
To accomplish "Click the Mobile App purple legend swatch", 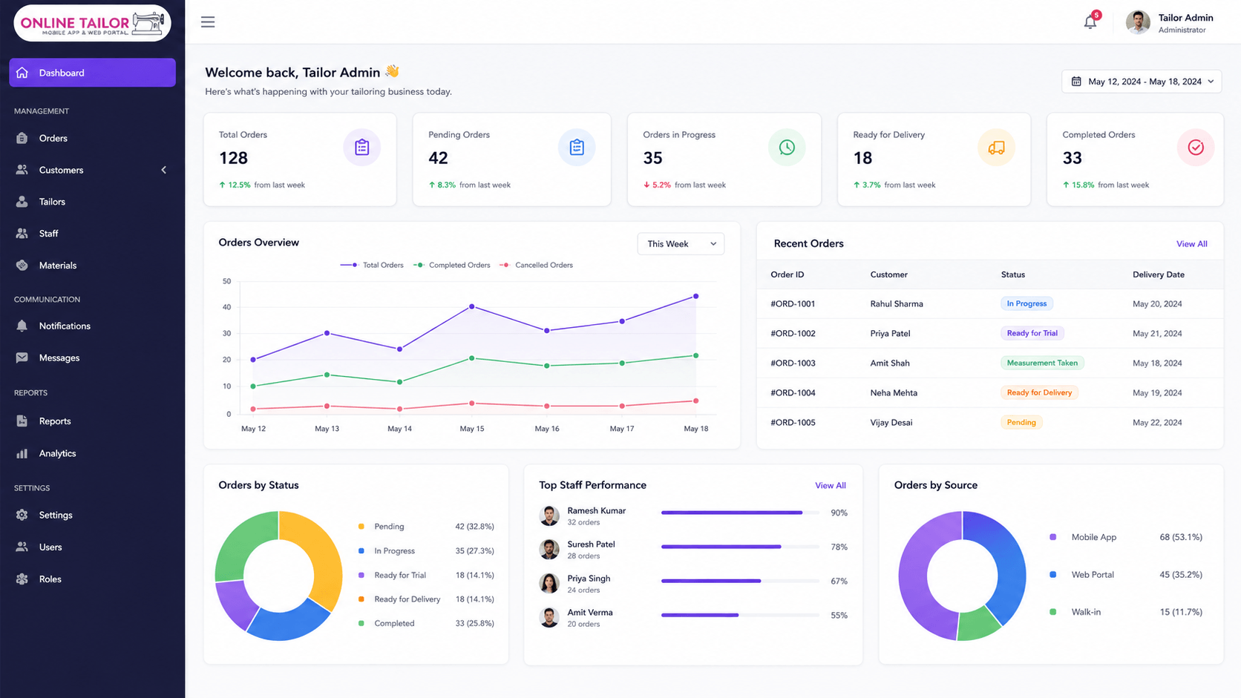I will [1052, 537].
